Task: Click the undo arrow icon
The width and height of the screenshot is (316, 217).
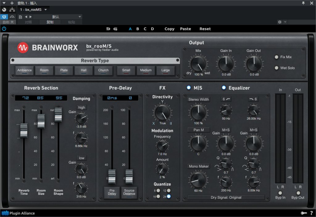Action: click(108, 29)
